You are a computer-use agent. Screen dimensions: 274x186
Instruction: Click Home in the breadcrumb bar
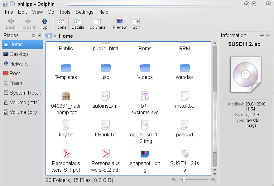point(66,36)
